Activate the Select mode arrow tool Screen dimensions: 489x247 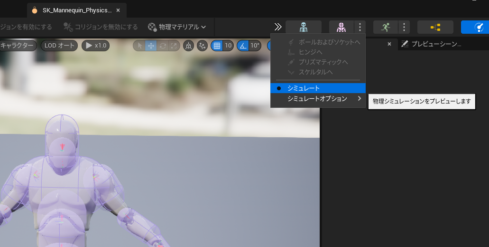click(x=139, y=46)
